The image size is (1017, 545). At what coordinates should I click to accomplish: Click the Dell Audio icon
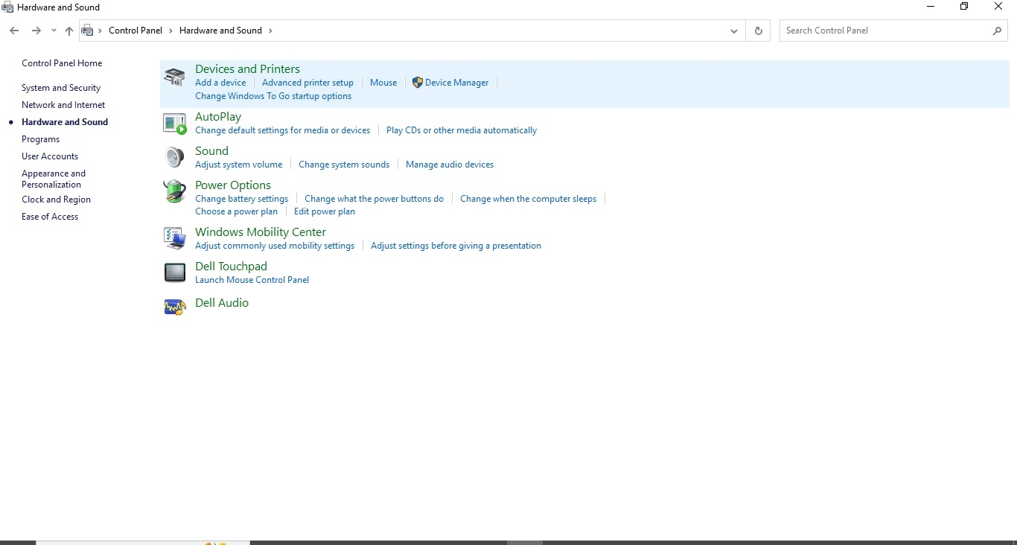pos(174,306)
